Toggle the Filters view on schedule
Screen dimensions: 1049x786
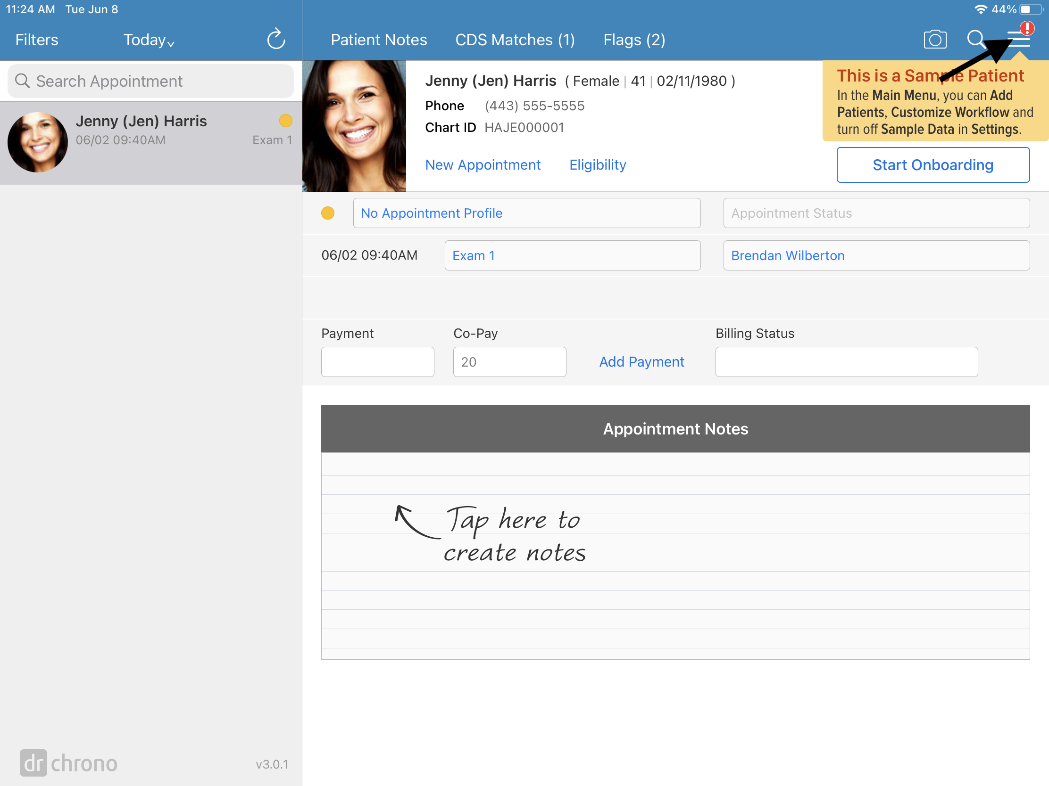(36, 39)
